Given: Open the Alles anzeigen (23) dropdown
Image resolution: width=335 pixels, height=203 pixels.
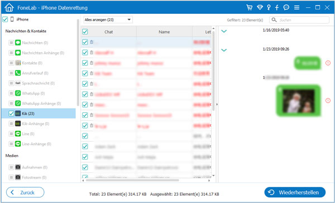Looking at the screenshot, I should pos(108,20).
